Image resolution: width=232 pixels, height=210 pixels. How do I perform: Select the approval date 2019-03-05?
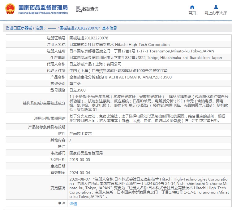tap(79, 160)
